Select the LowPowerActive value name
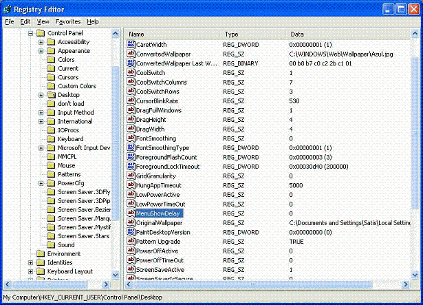Screen dimensions: 423x305 (x=158, y=195)
